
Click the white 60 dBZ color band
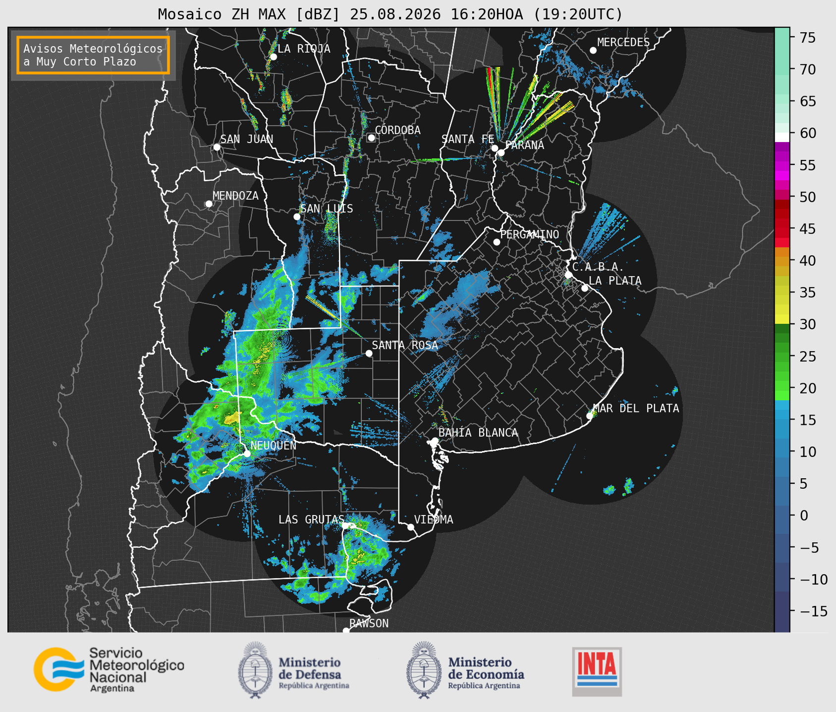click(782, 137)
